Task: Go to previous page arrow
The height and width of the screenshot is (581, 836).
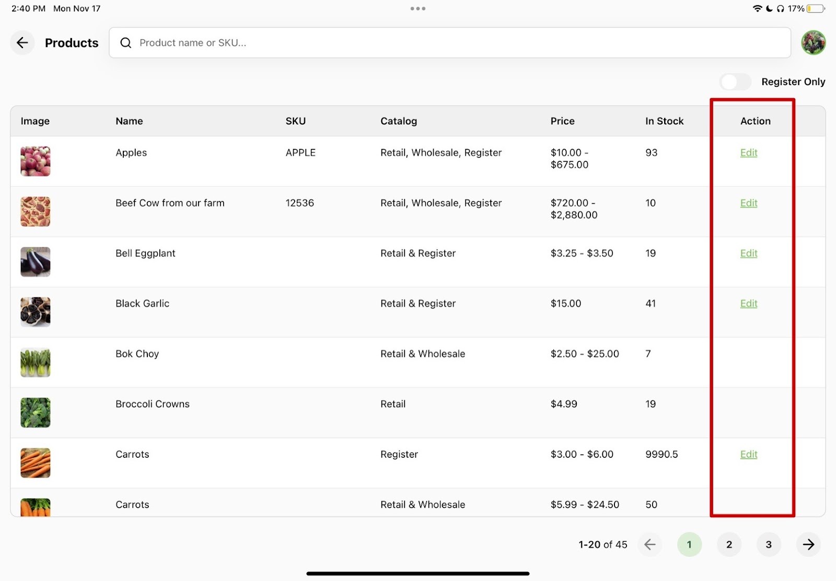Action: pos(649,544)
